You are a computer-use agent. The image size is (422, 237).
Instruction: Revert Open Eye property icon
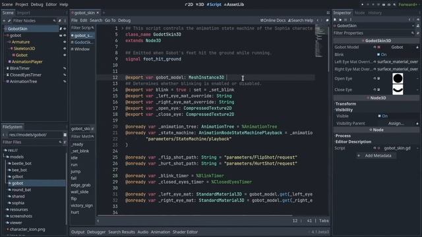point(375,79)
